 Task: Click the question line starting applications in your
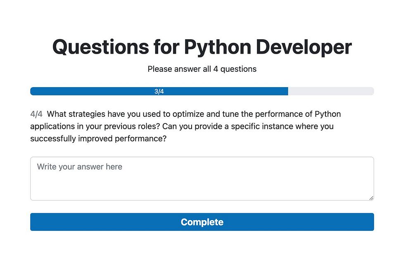(182, 126)
